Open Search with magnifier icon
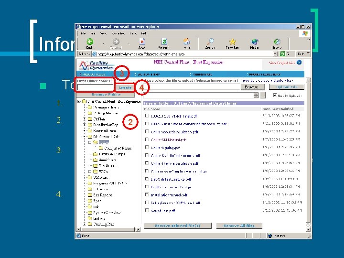 (210, 42)
